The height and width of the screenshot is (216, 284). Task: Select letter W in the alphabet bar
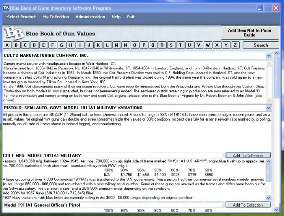(x=208, y=45)
